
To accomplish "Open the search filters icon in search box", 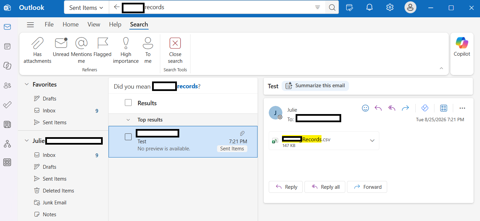I will pos(317,7).
